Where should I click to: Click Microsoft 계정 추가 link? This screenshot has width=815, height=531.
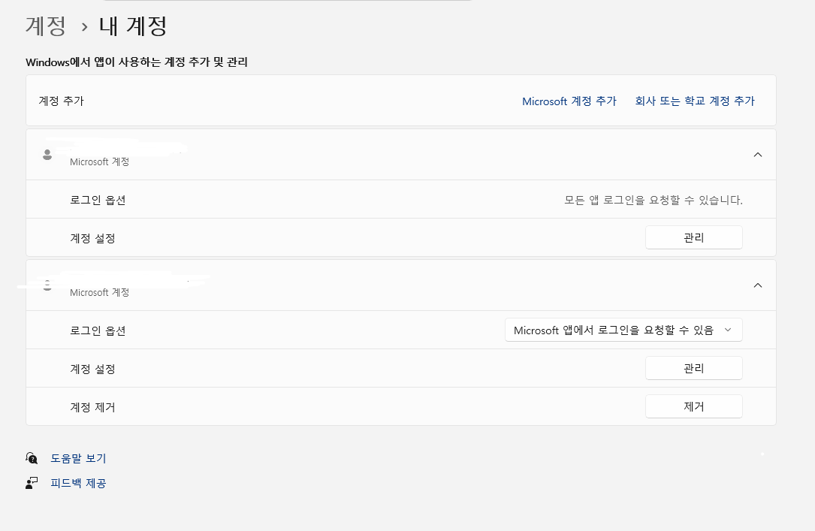(x=569, y=101)
